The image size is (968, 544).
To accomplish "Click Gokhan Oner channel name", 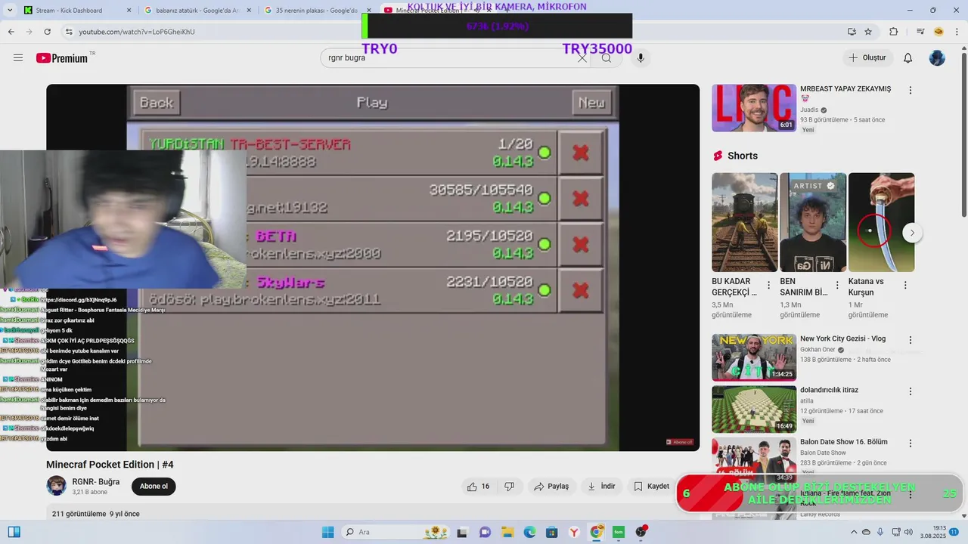I will [x=818, y=350].
